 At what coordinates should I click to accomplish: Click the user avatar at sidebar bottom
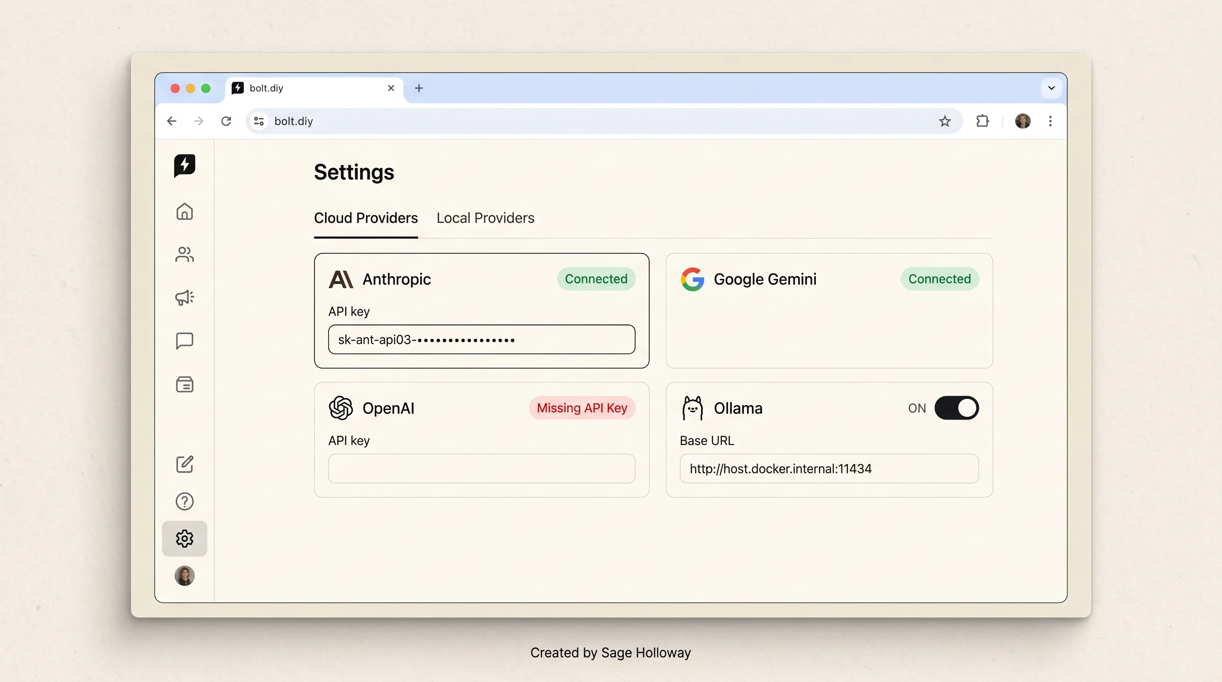point(185,576)
